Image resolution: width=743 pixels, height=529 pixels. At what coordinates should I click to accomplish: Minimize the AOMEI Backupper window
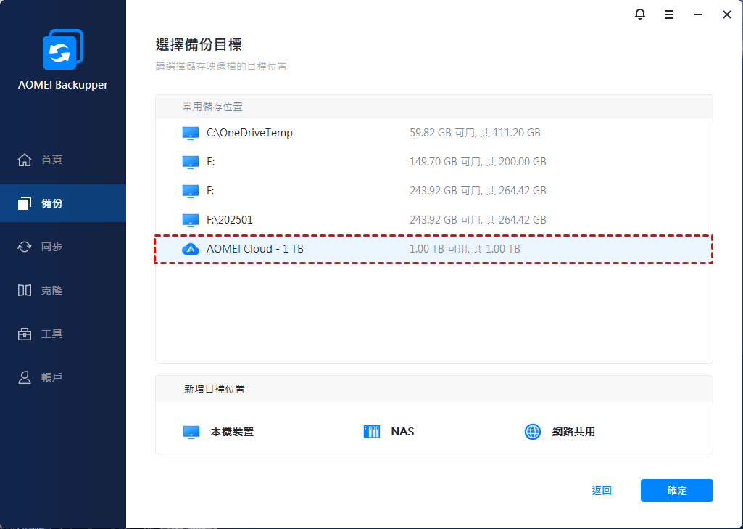[x=697, y=15]
